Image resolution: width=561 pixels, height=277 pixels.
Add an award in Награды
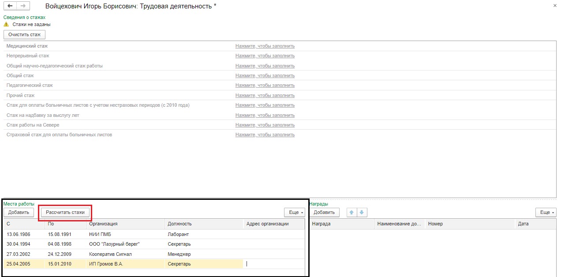point(324,212)
